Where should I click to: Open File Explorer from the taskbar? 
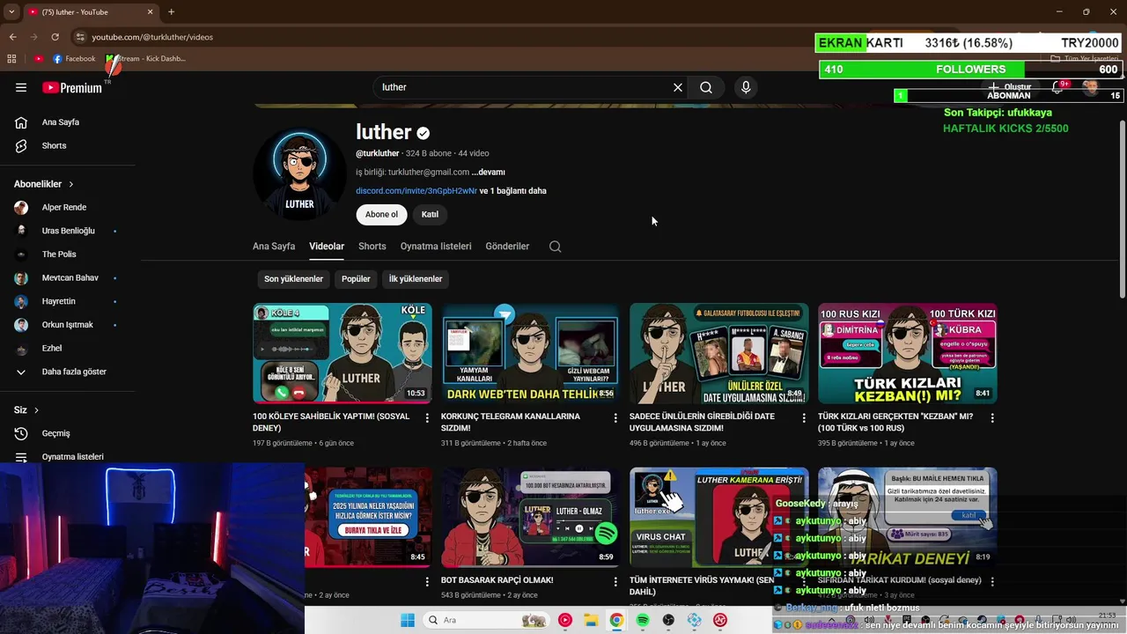(591, 620)
